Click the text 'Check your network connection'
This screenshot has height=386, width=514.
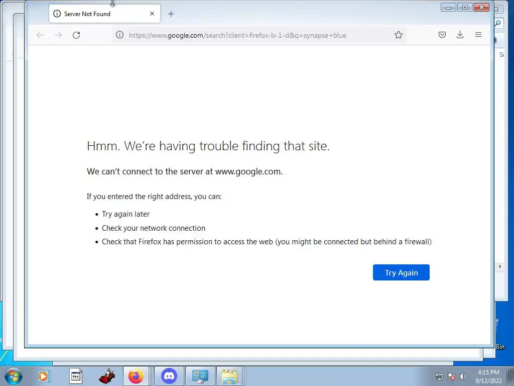[x=154, y=228]
